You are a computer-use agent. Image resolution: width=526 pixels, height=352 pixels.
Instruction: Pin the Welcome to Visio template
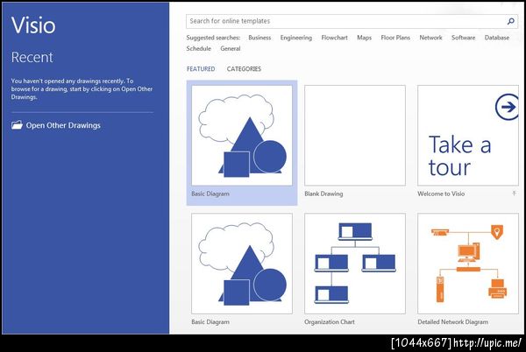pyautogui.click(x=514, y=194)
